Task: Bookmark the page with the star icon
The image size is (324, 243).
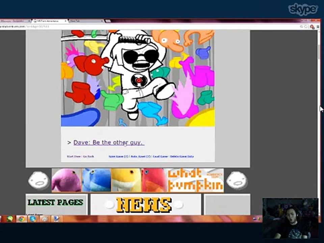Action: [306, 26]
